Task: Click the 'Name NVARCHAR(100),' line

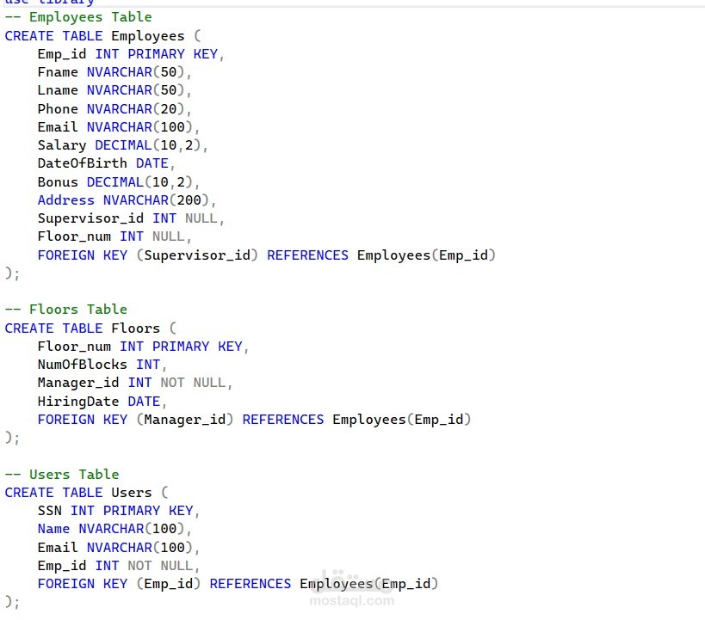Action: (114, 529)
